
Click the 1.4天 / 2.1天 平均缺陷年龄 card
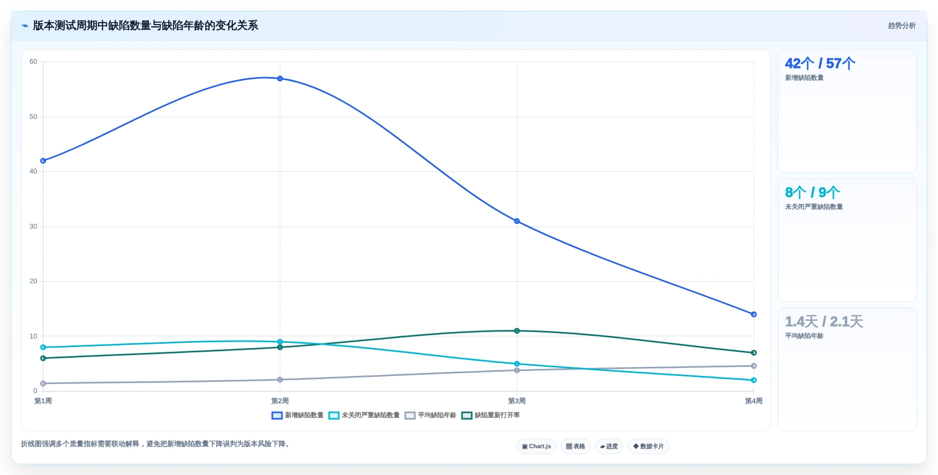coord(847,370)
